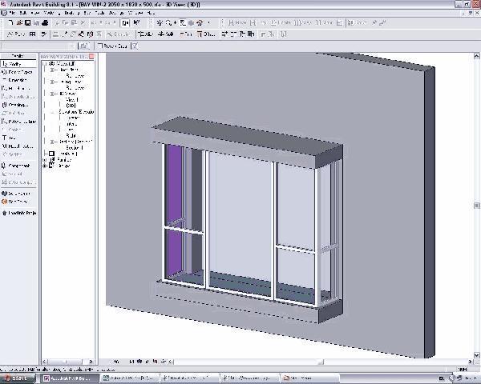The height and width of the screenshot is (384, 481).
Task: Click the Windows Start button
Action: coord(17,378)
